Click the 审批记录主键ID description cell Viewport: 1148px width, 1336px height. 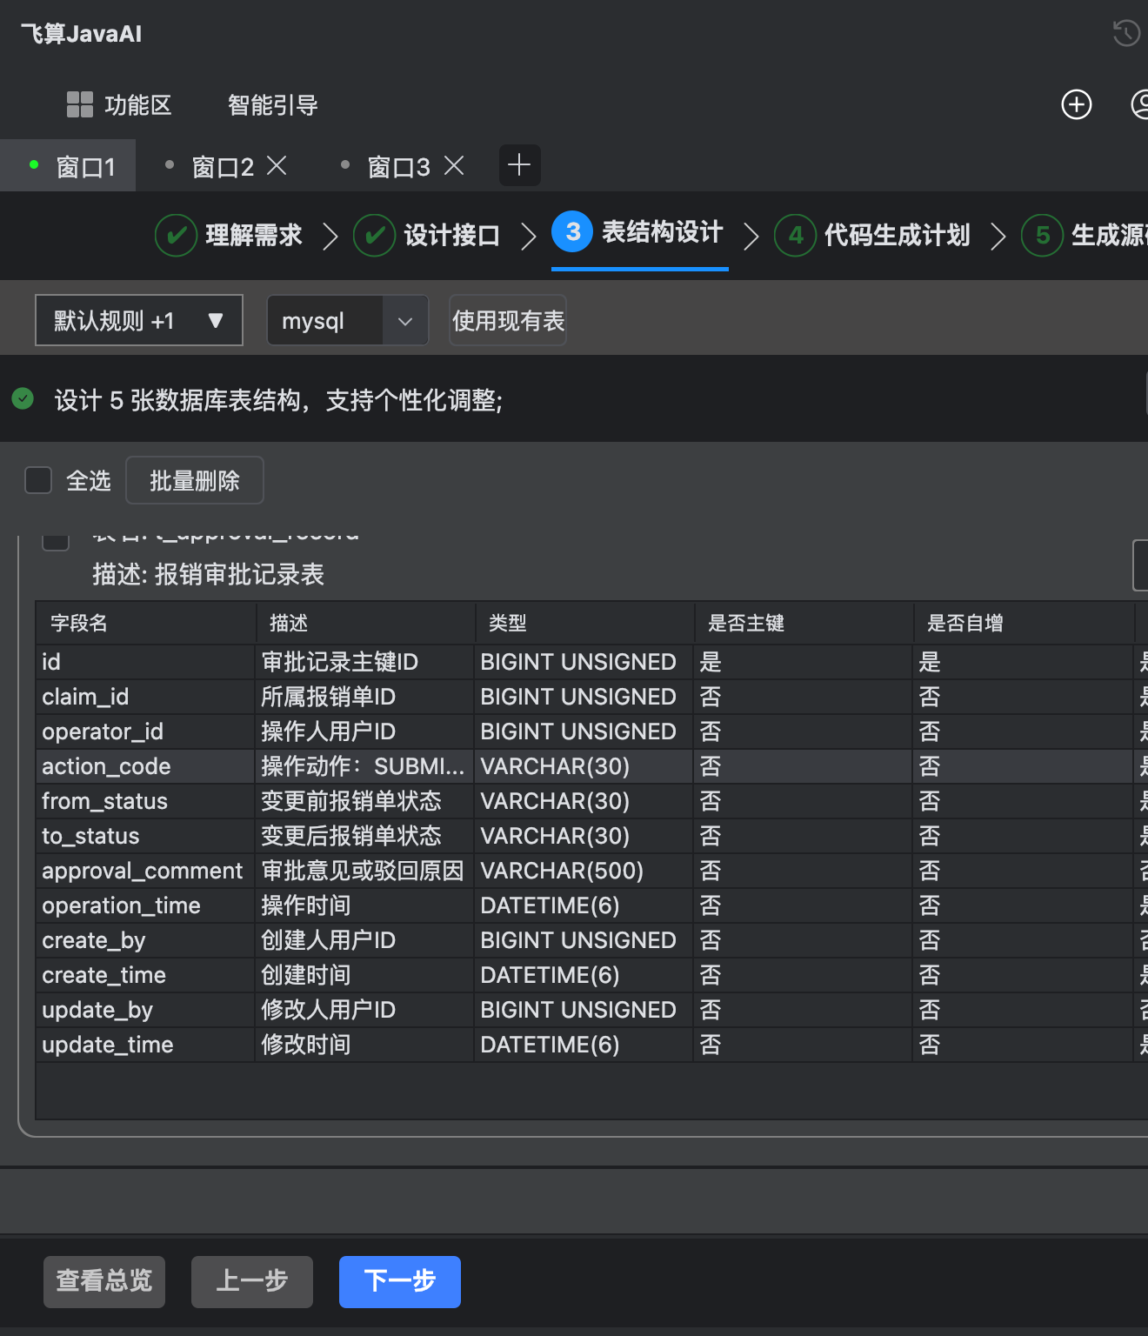point(364,662)
